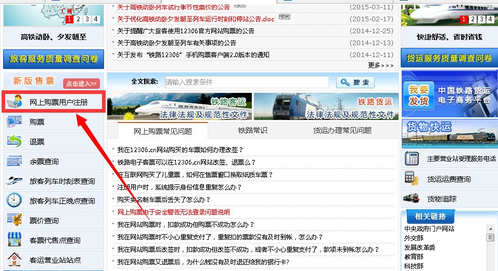Open FAQ 我在12306.cn网站购买的车票如何办理改签

click(180, 150)
